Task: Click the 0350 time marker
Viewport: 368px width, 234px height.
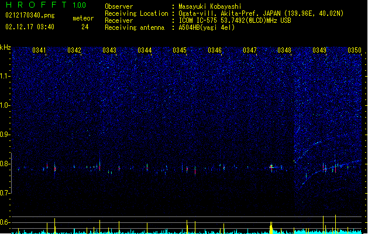Action: point(355,50)
